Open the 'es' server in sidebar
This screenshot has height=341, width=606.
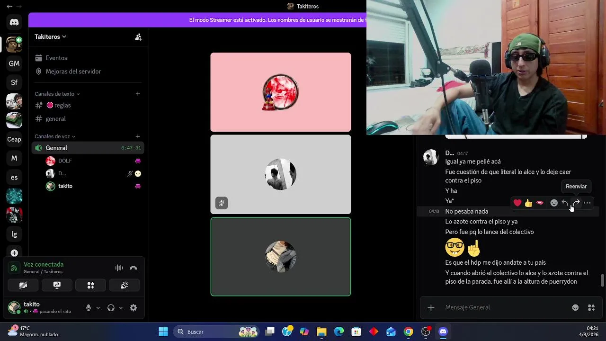[14, 177]
